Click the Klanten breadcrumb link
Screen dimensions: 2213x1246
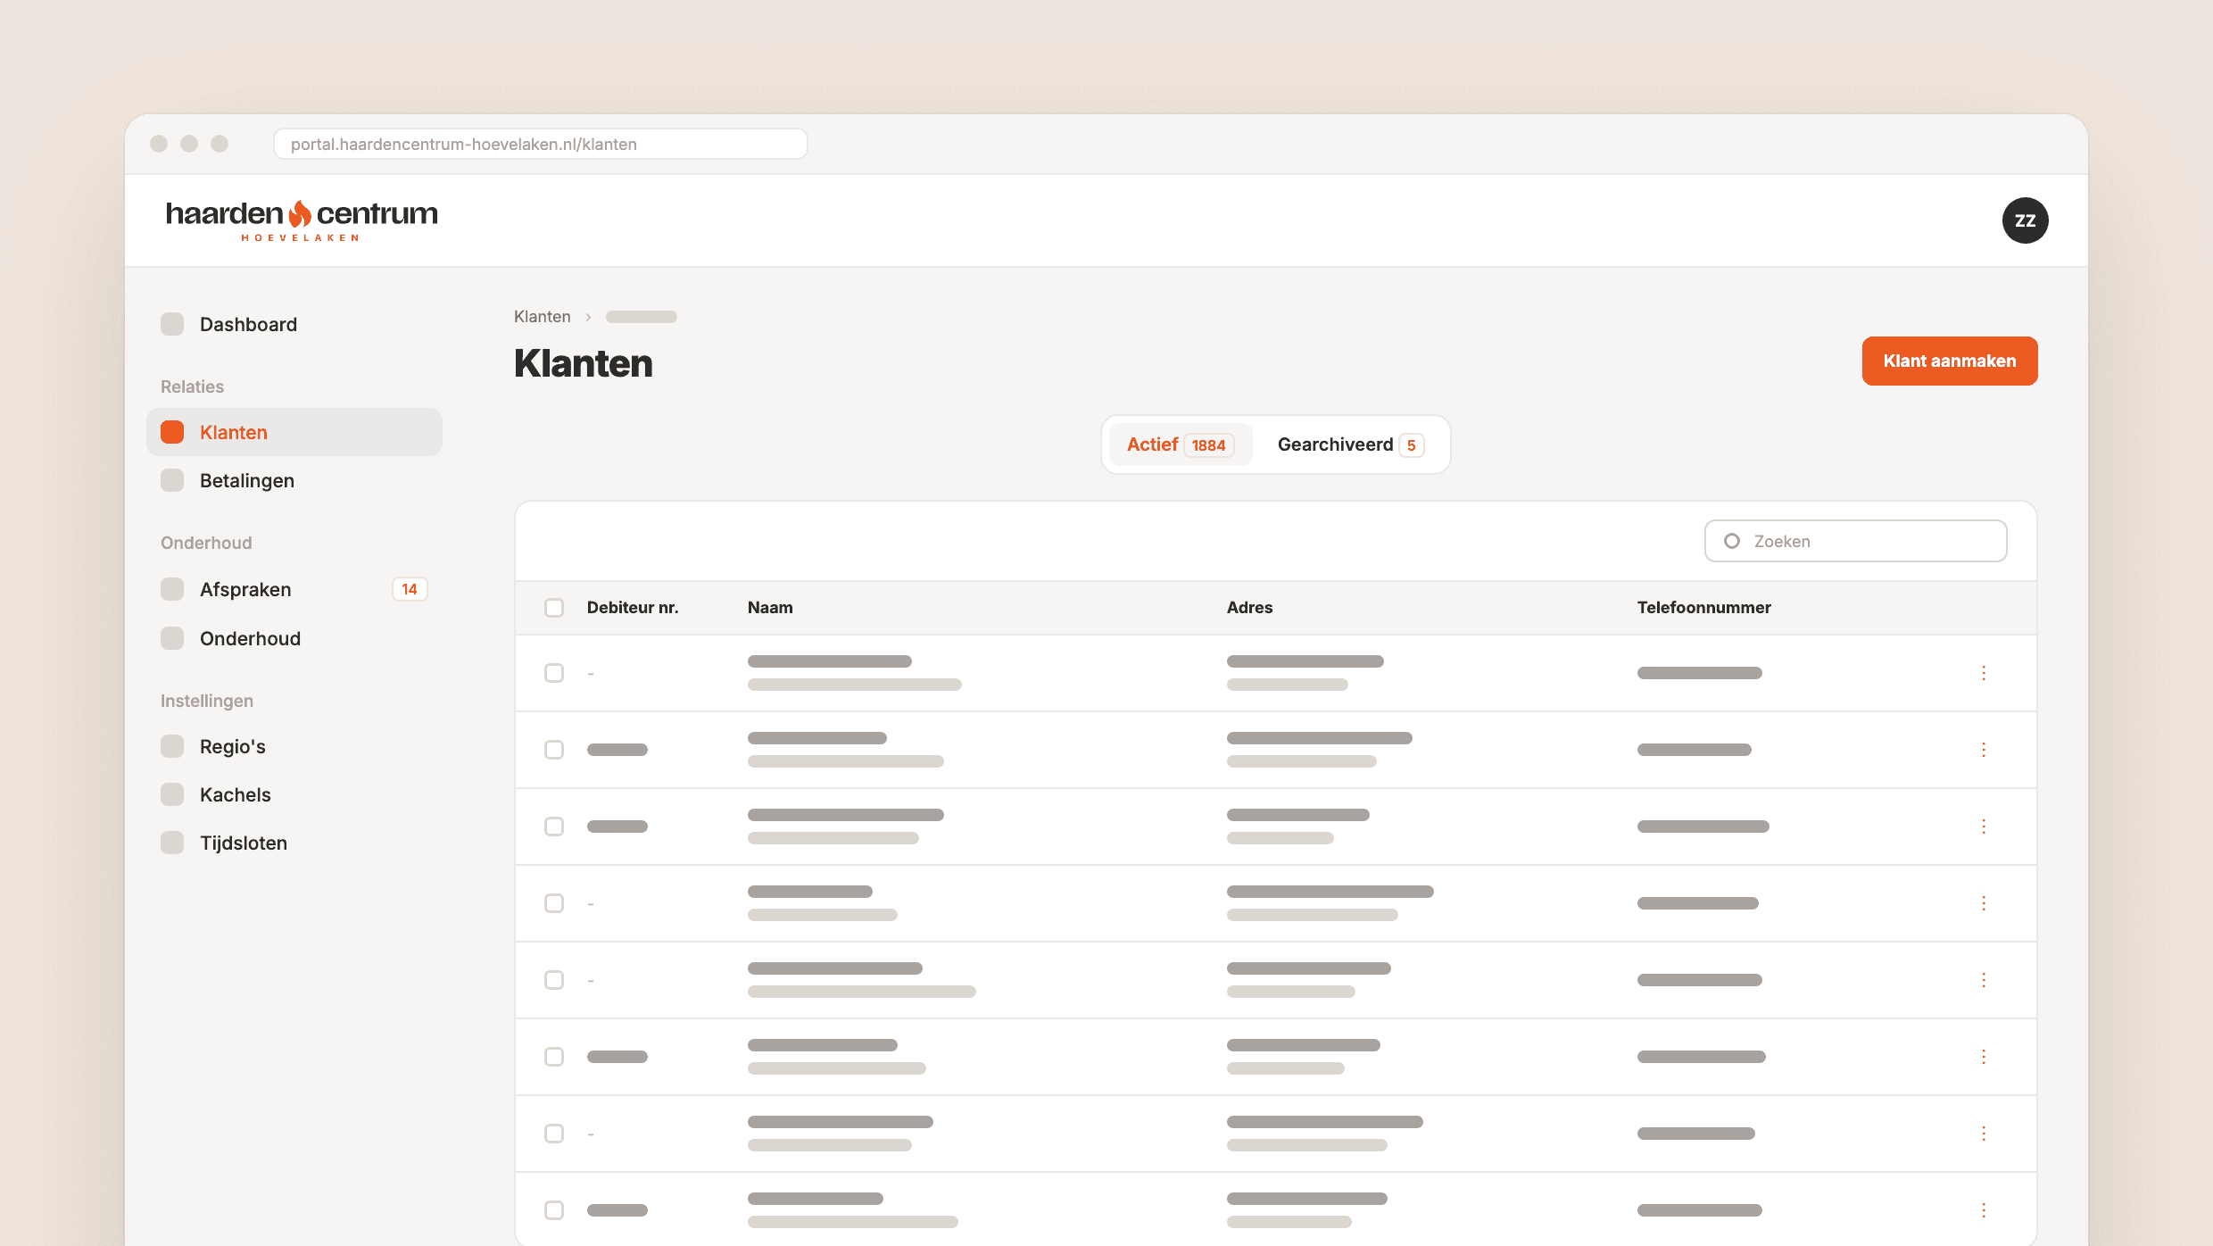(542, 317)
